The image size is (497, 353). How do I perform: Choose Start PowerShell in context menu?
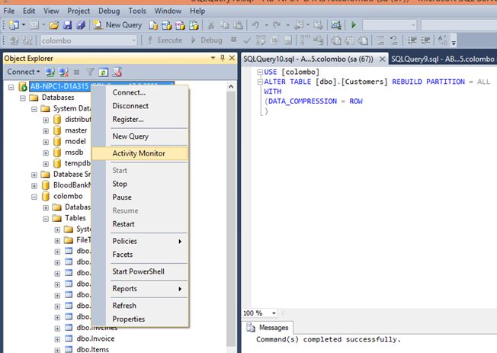pos(138,271)
